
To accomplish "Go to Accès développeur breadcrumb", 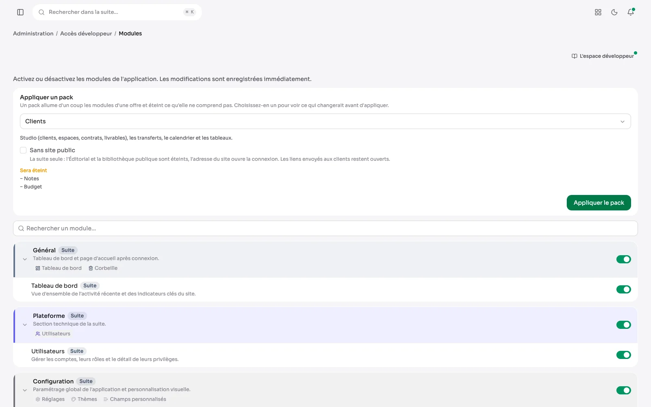I will (86, 33).
